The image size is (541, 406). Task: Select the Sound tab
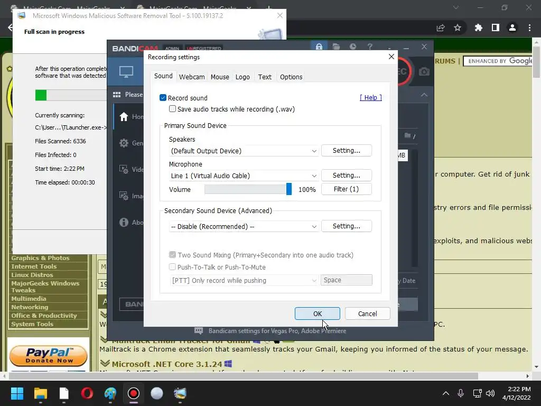pos(163,76)
